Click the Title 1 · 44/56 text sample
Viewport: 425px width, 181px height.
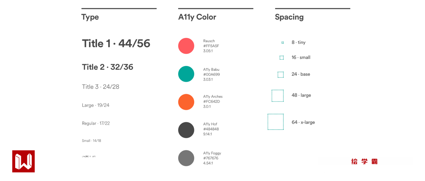point(116,44)
